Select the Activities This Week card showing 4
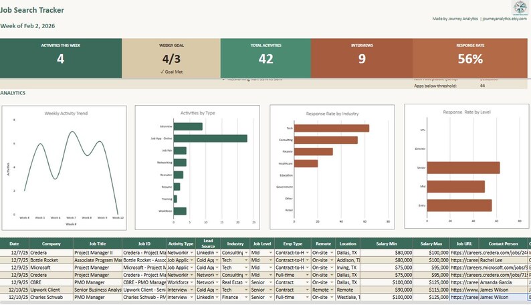The image size is (531, 305). coord(61,58)
